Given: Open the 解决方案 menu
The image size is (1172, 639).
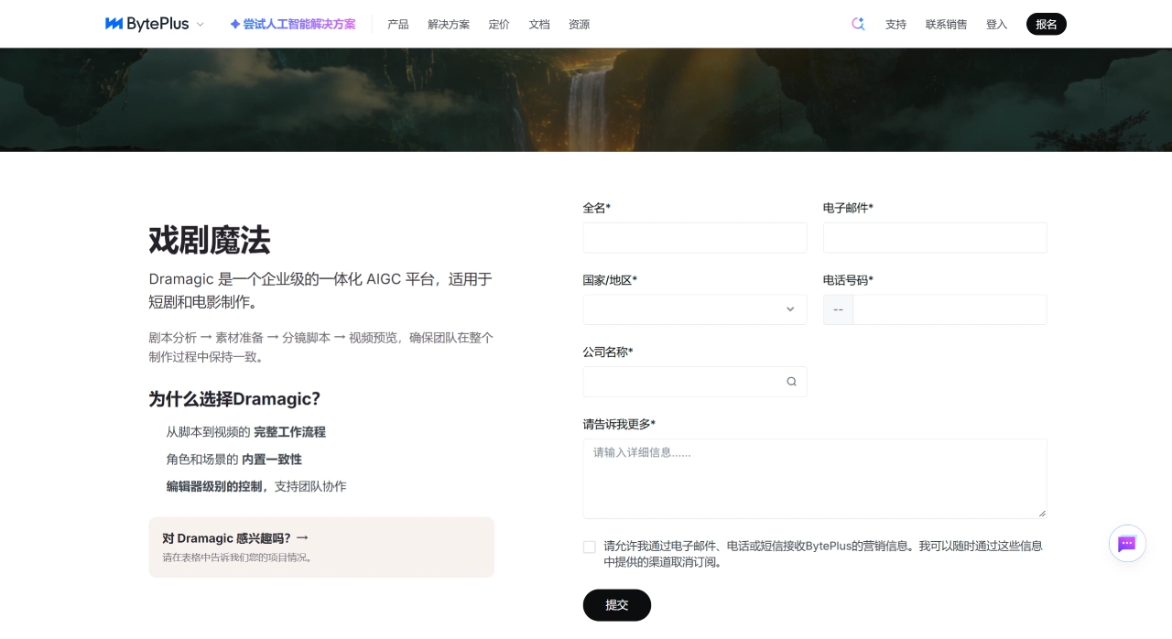Looking at the screenshot, I should coord(449,25).
